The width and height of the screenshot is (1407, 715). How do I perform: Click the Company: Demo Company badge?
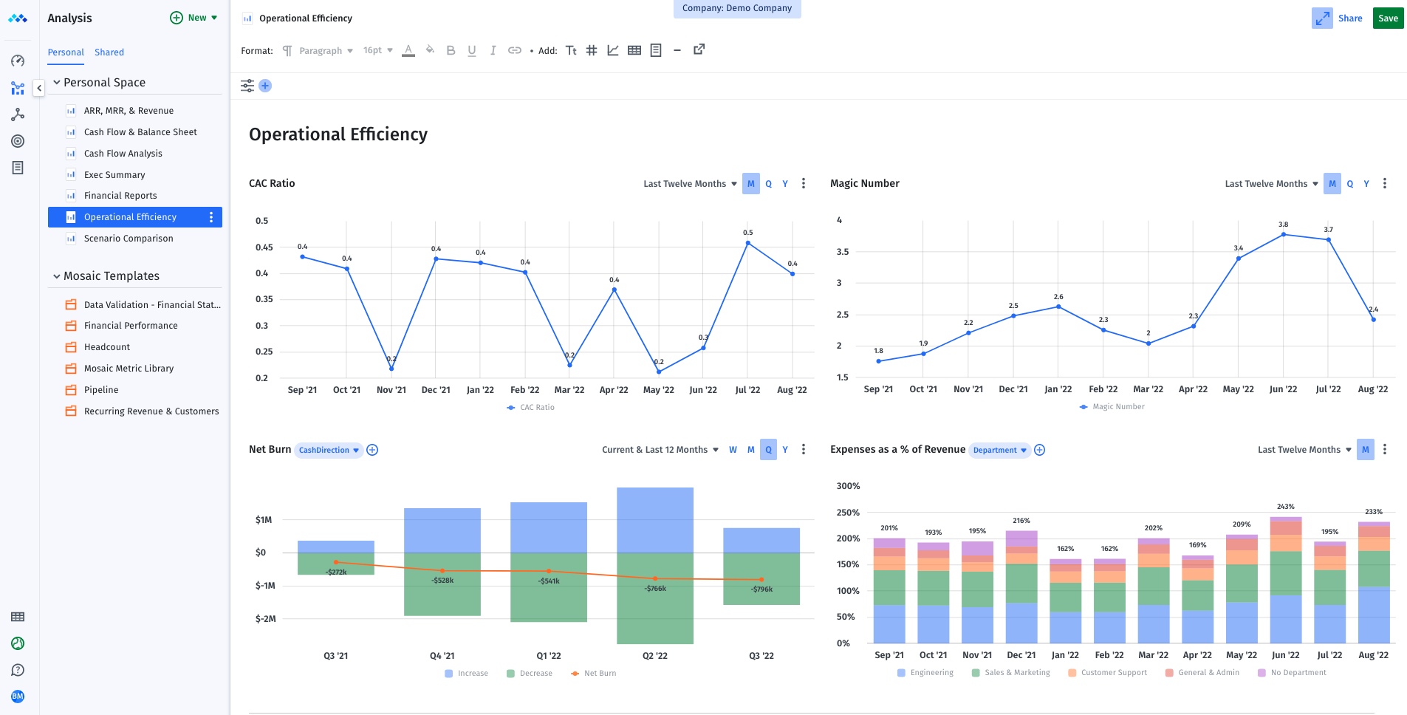(737, 9)
